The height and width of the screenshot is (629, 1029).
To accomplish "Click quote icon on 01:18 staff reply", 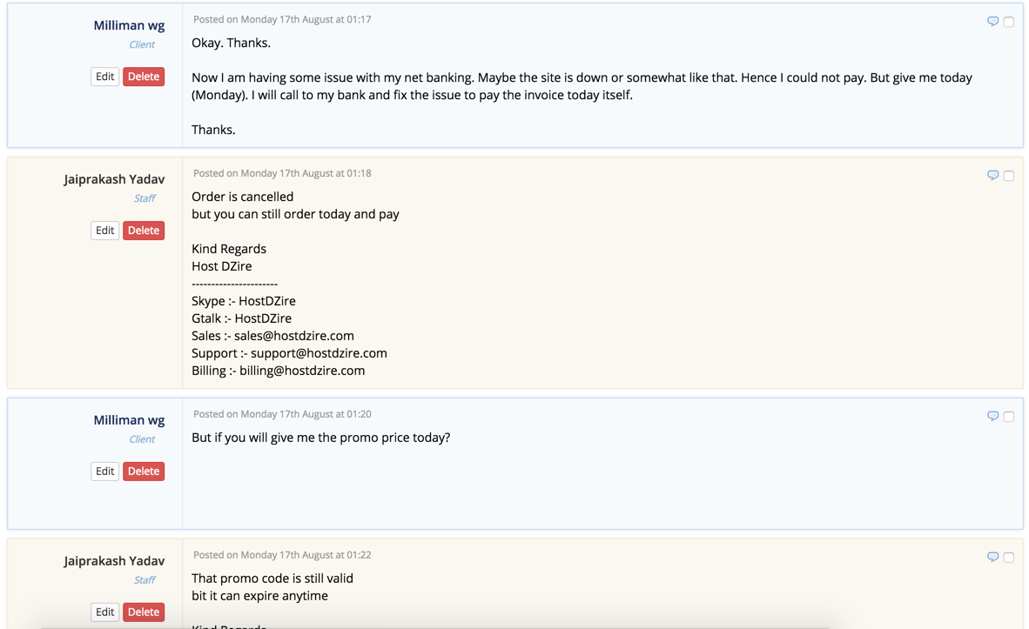I will point(992,175).
